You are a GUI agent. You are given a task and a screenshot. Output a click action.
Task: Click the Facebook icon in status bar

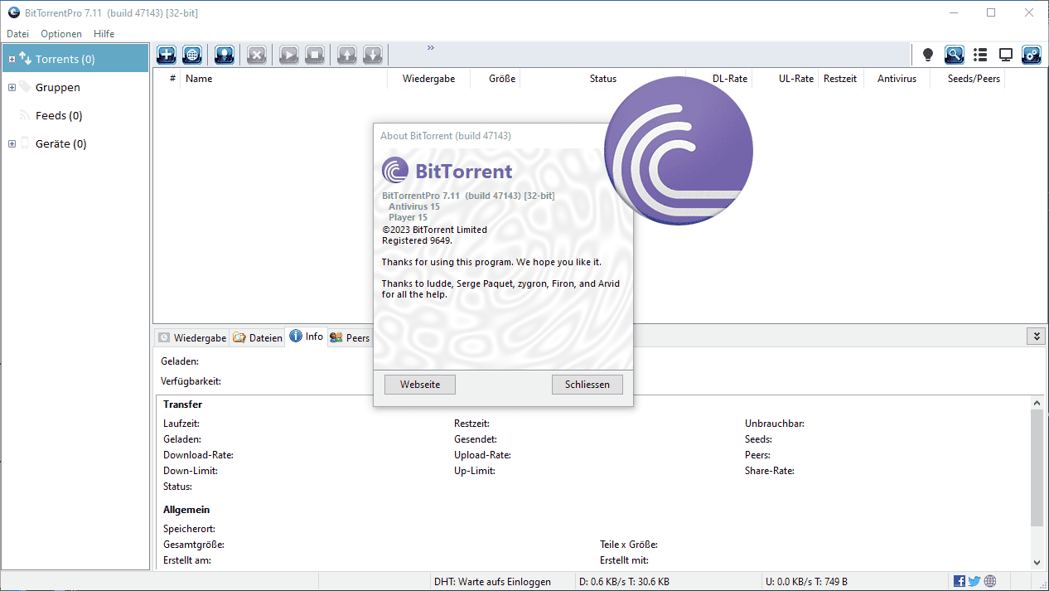[960, 581]
